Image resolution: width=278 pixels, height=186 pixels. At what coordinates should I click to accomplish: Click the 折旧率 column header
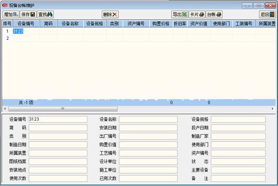click(x=180, y=24)
